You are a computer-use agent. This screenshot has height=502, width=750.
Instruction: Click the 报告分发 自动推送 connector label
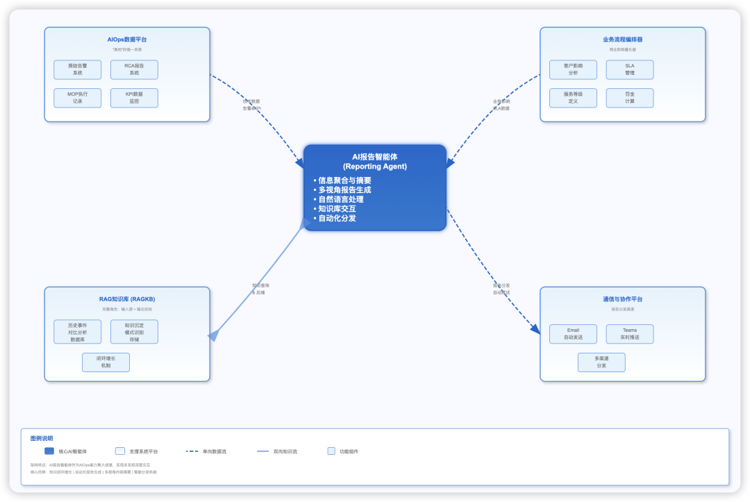pos(501,289)
